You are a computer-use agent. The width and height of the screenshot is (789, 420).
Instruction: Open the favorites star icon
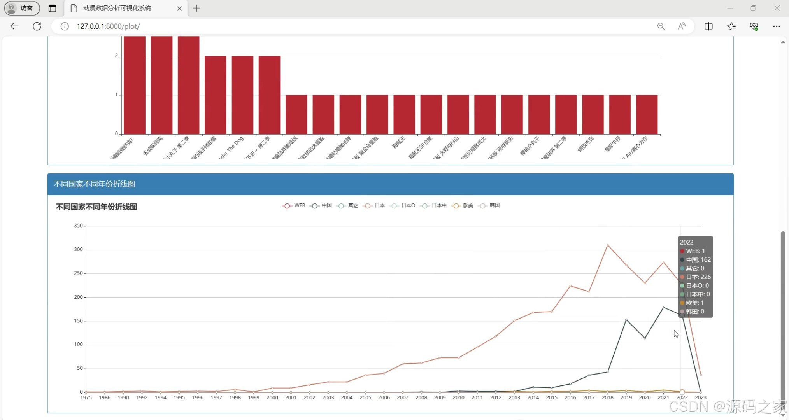click(731, 26)
